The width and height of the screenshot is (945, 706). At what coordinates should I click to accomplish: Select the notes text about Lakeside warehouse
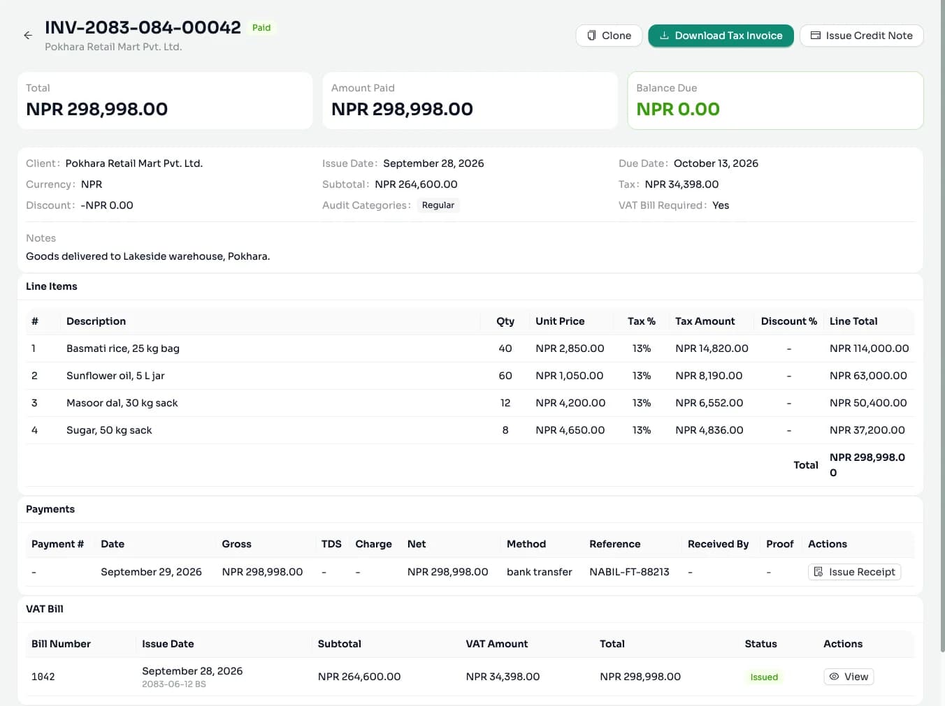[x=147, y=256]
